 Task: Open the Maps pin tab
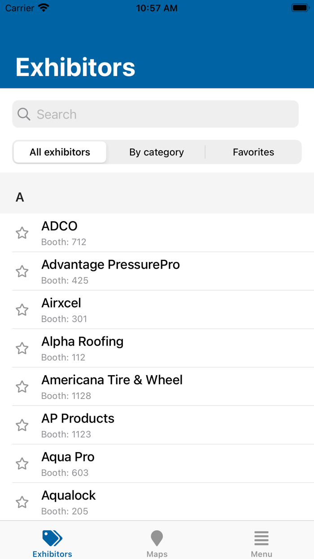pos(157,543)
